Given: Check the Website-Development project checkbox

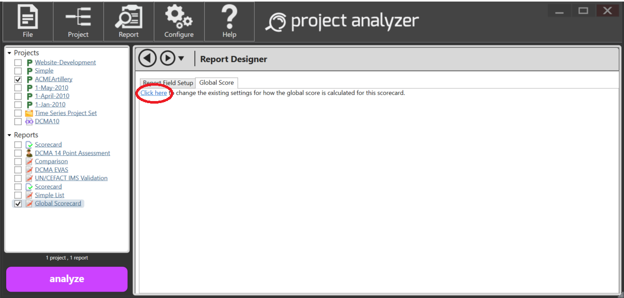Looking at the screenshot, I should pyautogui.click(x=19, y=63).
